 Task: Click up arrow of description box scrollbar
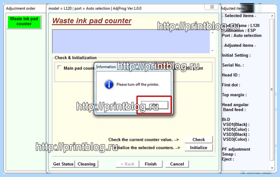(212, 33)
